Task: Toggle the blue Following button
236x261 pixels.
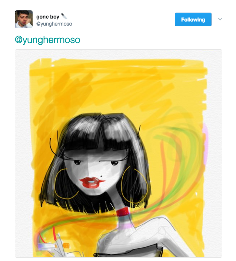Action: (193, 20)
